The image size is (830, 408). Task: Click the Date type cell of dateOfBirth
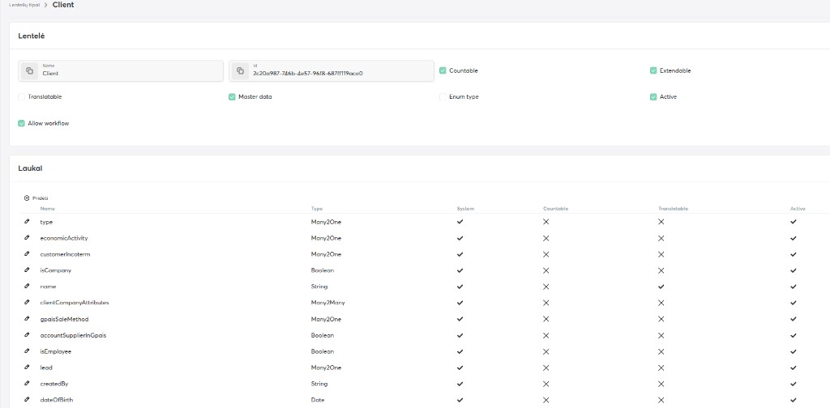[x=318, y=400]
